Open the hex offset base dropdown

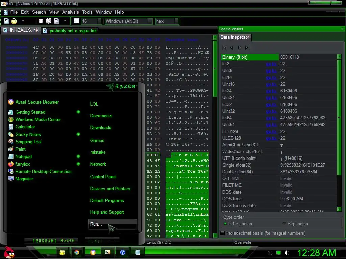[167, 21]
